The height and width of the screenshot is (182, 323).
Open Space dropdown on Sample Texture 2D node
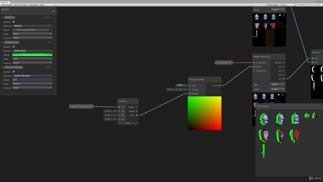(278, 89)
